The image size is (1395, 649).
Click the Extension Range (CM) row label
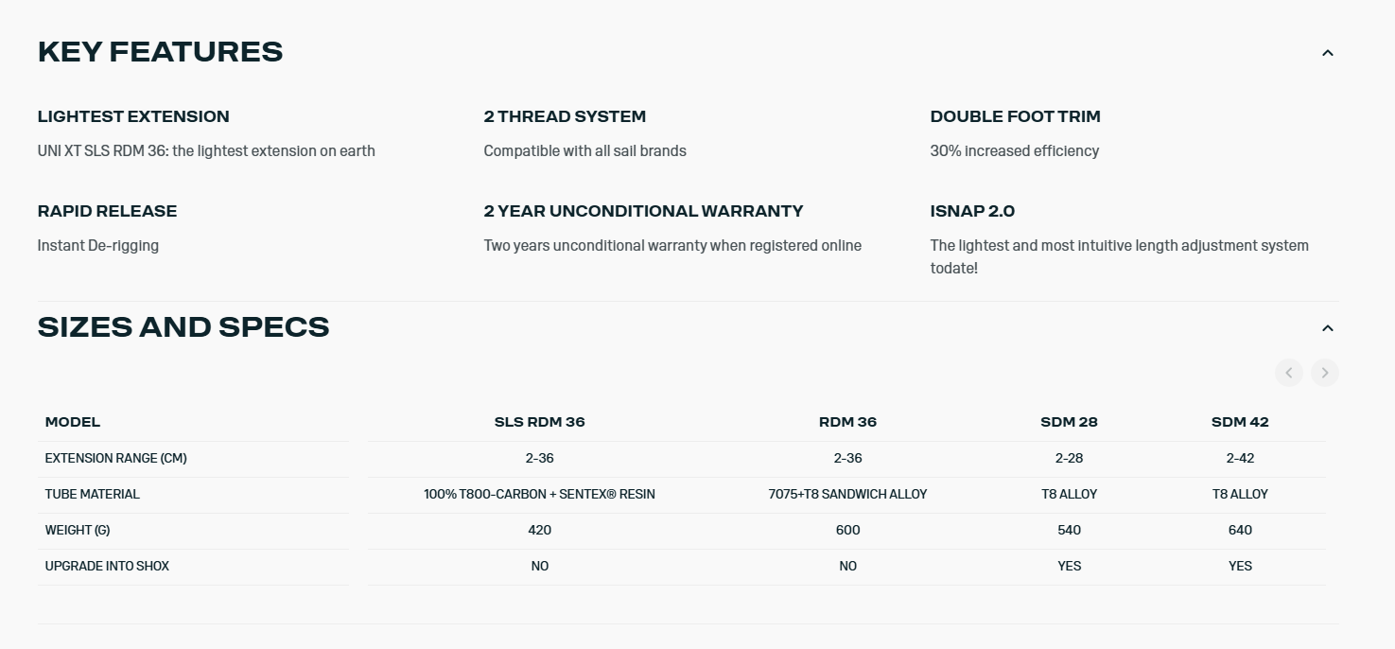pos(115,458)
